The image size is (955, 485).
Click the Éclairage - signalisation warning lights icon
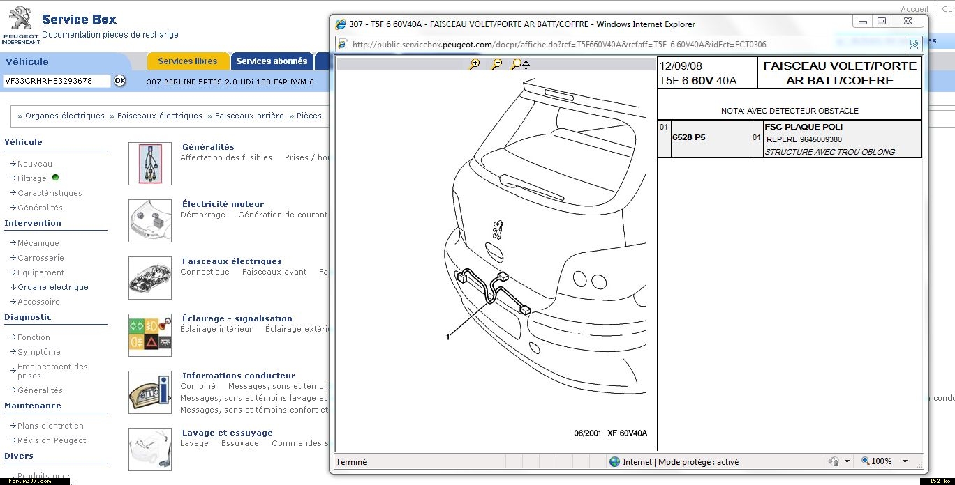pyautogui.click(x=150, y=334)
